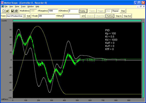The height and width of the screenshot is (103, 146).
Task: Click the Edit trace button
Action: pyautogui.click(x=28, y=16)
